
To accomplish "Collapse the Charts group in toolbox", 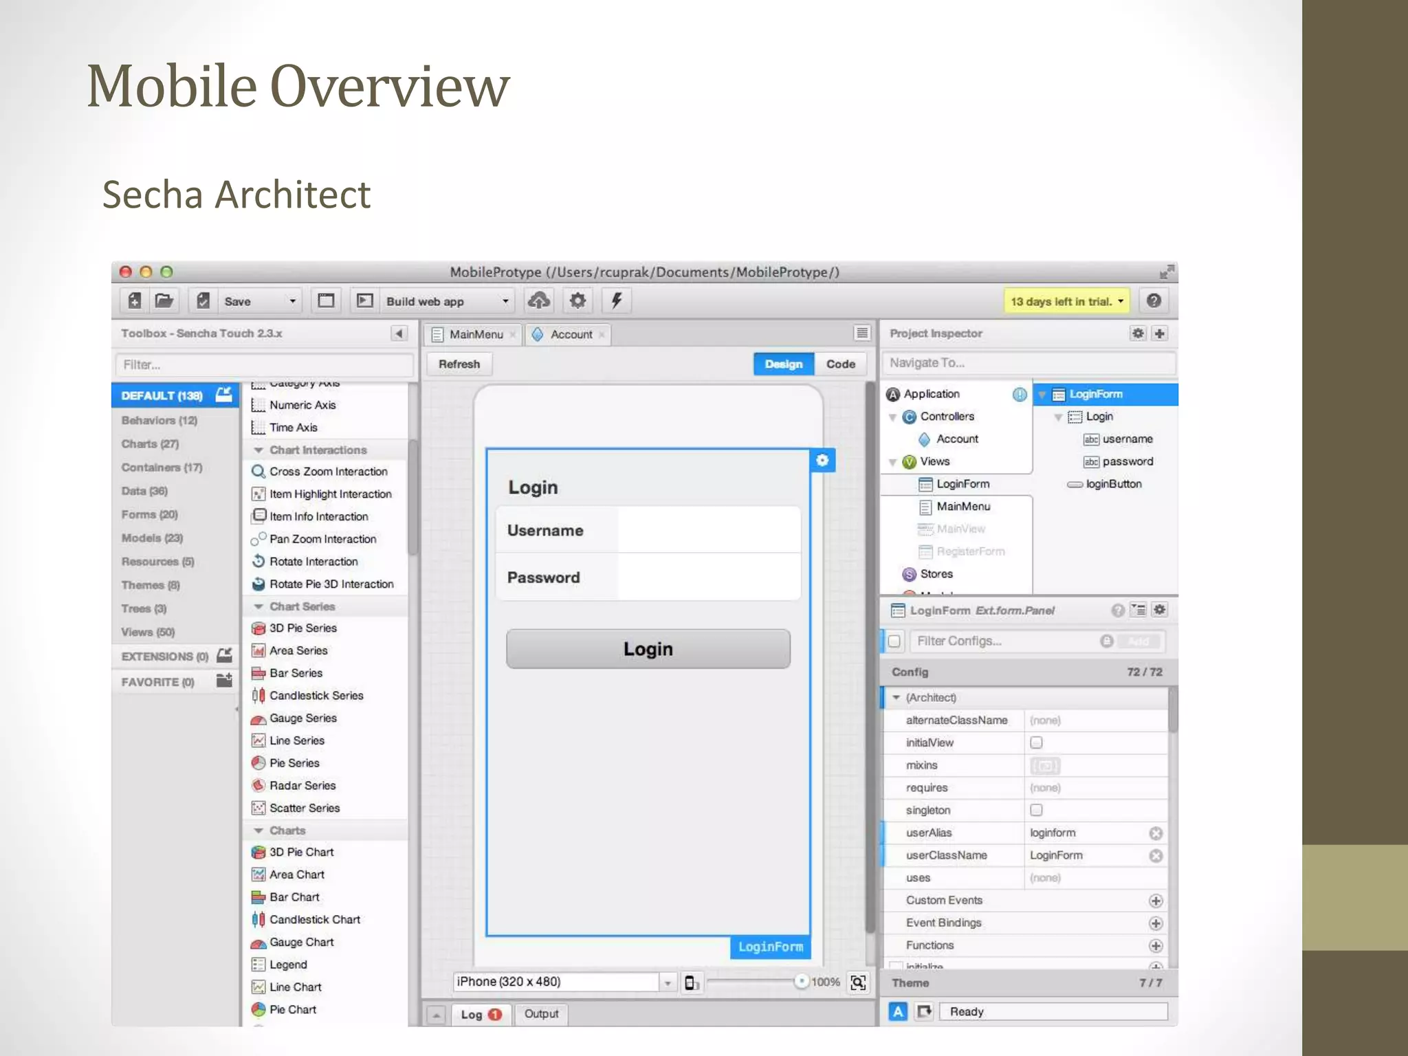I will [x=258, y=830].
